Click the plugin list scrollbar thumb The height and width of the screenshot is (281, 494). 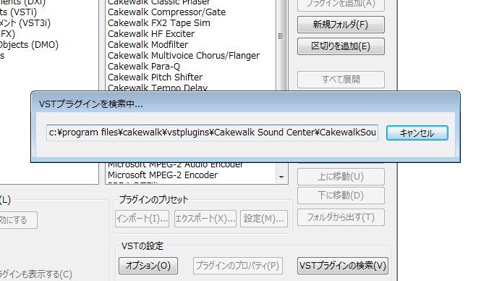tap(281, 36)
